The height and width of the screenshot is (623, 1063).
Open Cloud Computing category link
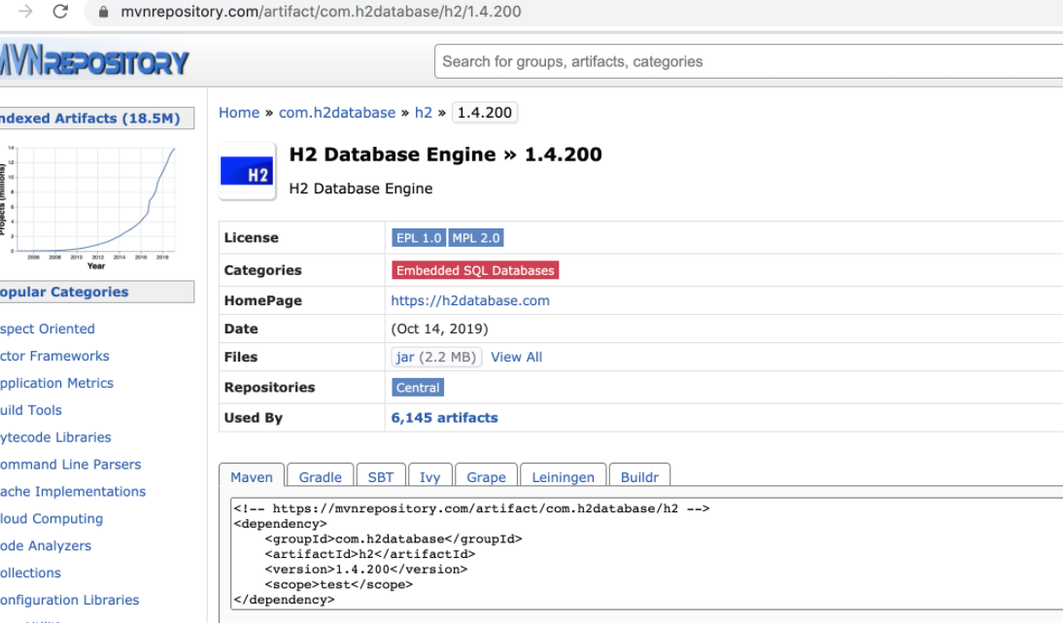tap(51, 519)
